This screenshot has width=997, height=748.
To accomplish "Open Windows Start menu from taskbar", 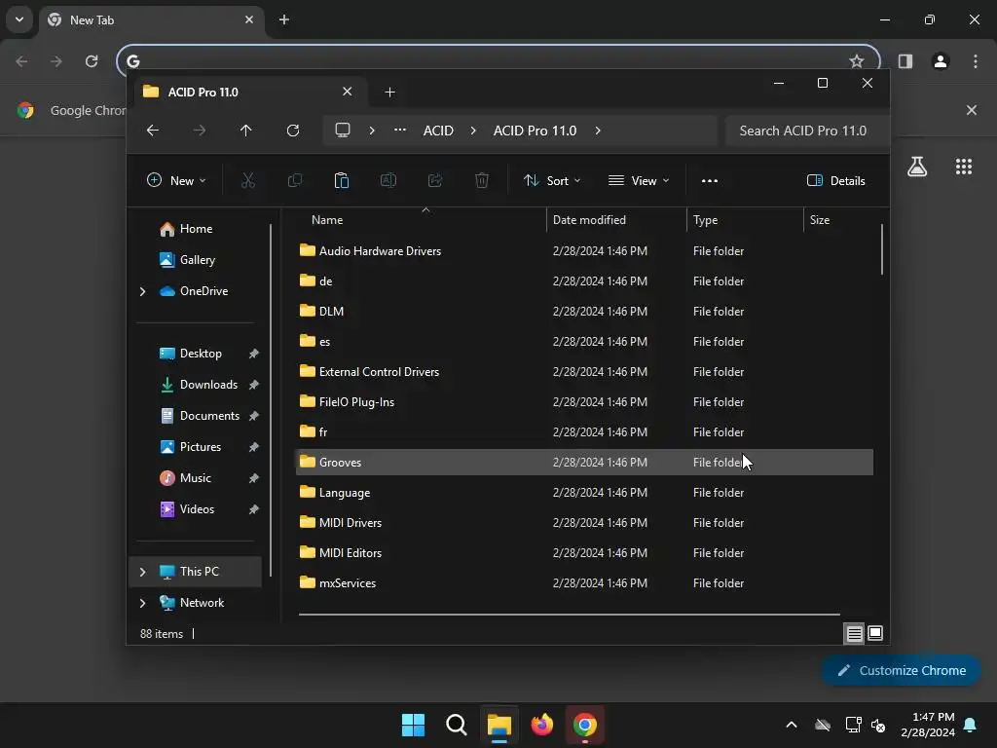I will click(413, 725).
